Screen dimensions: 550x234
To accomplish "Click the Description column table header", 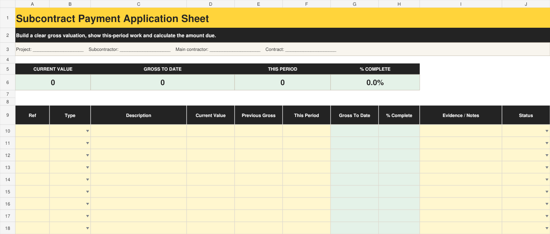I will pos(139,115).
